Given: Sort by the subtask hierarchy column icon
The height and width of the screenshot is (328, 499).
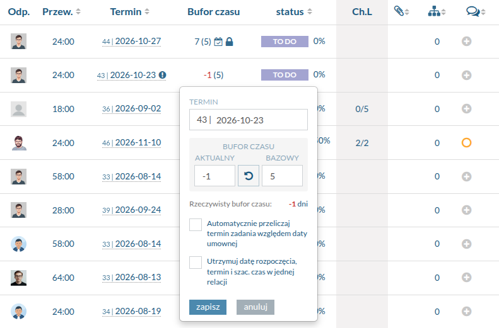Looking at the screenshot, I should 437,12.
